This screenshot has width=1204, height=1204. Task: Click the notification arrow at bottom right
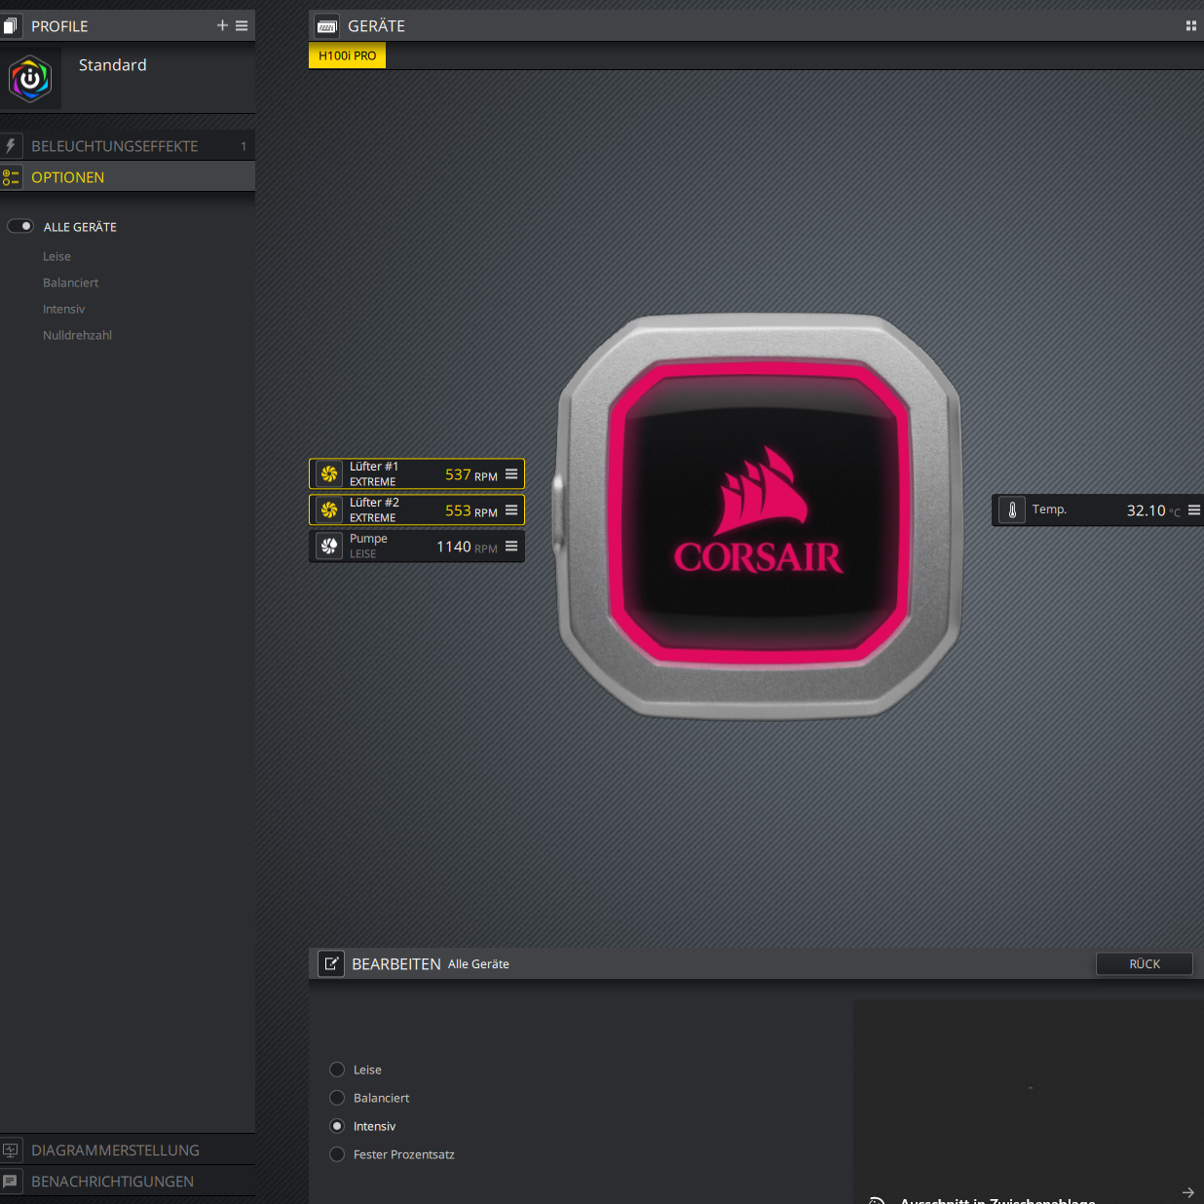(x=1187, y=1192)
